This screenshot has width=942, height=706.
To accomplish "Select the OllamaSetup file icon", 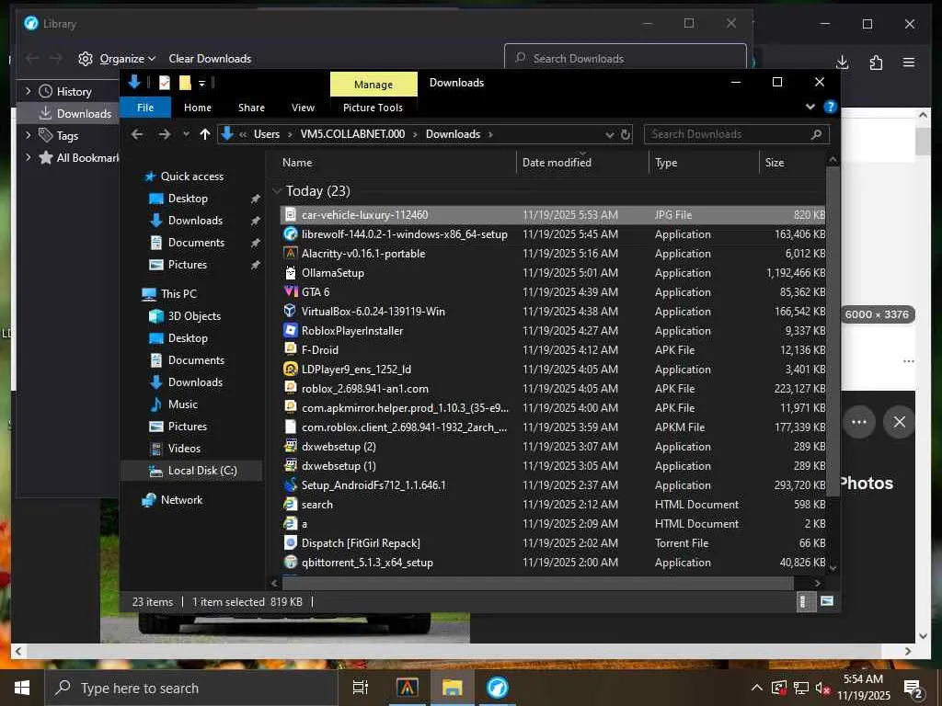I will [291, 272].
